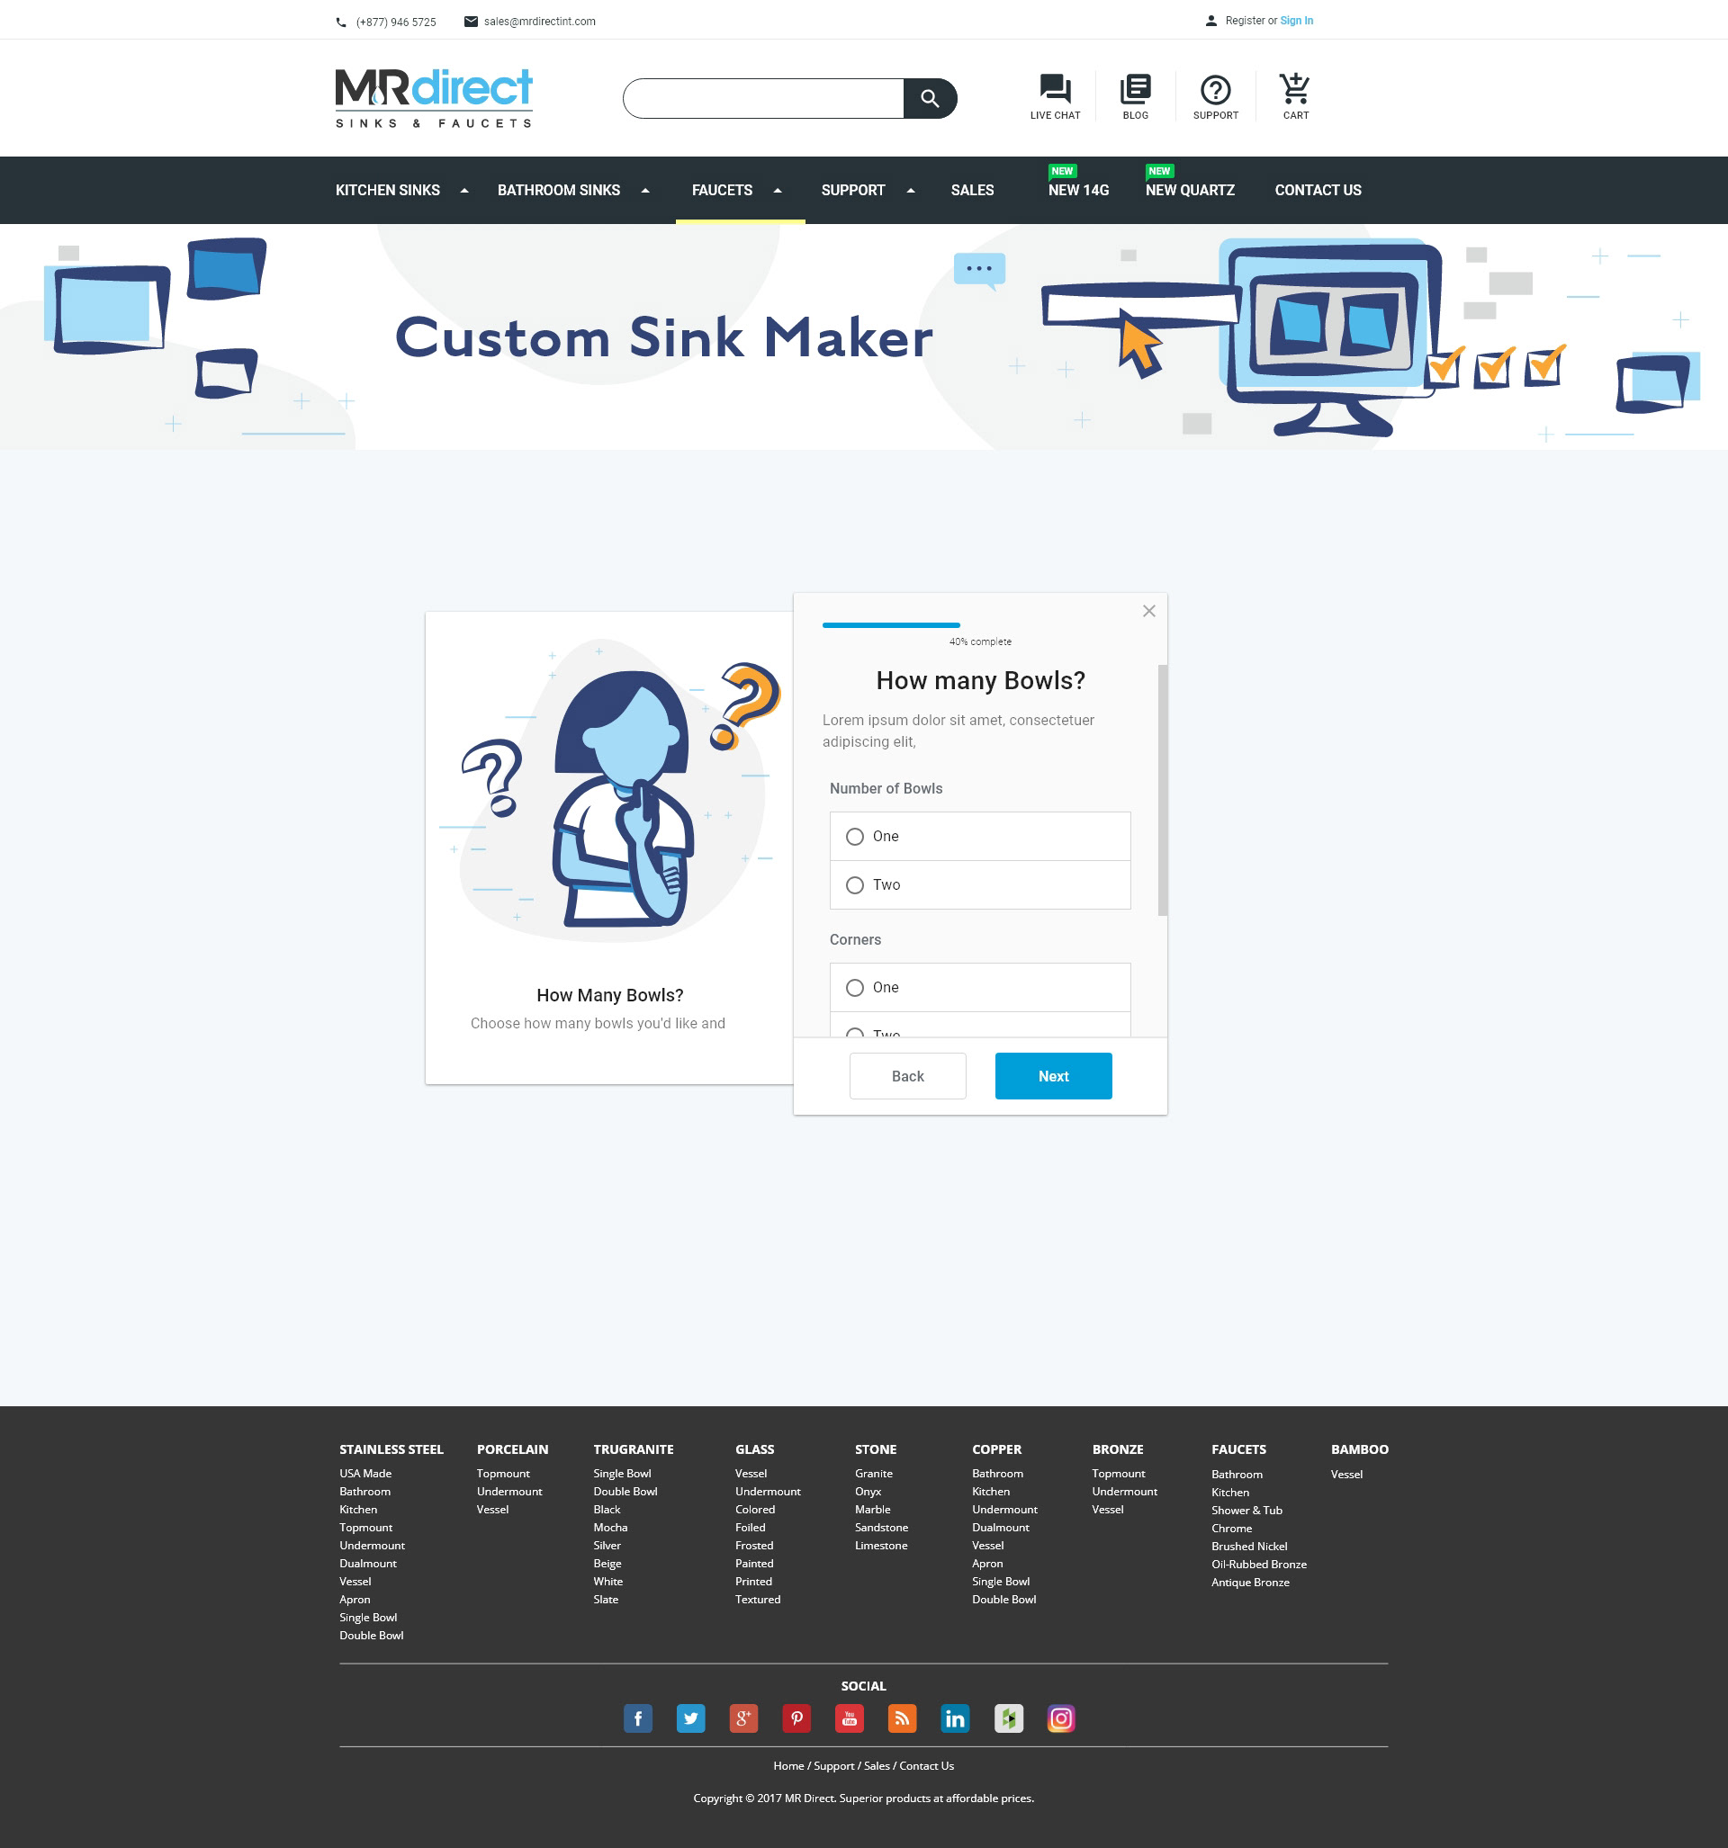Open Google Plus social icon
The height and width of the screenshot is (1848, 1728).
tap(743, 1718)
